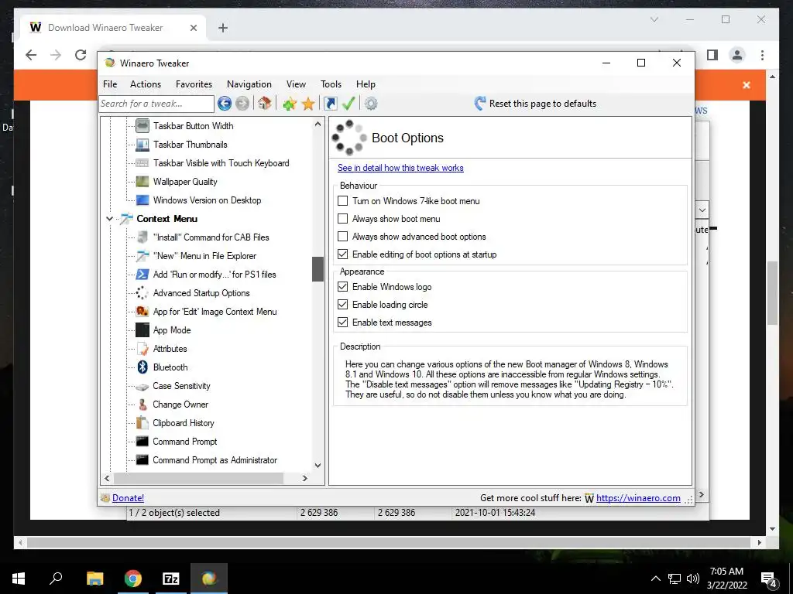This screenshot has height=594, width=793.
Task: Open the File menu
Action: [x=110, y=84]
